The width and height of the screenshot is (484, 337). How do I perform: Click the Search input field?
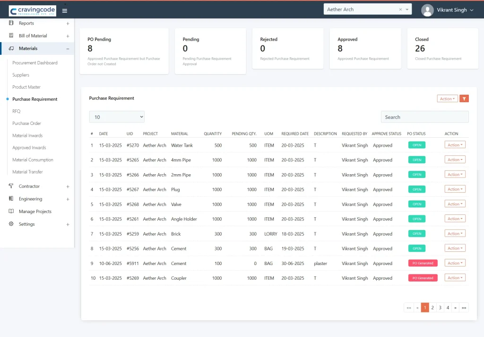(x=424, y=117)
